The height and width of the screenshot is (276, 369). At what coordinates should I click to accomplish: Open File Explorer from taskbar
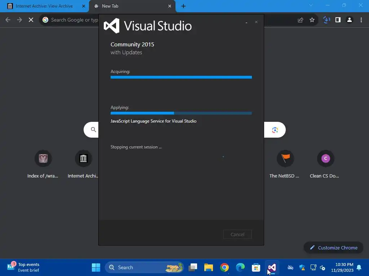[209, 267]
